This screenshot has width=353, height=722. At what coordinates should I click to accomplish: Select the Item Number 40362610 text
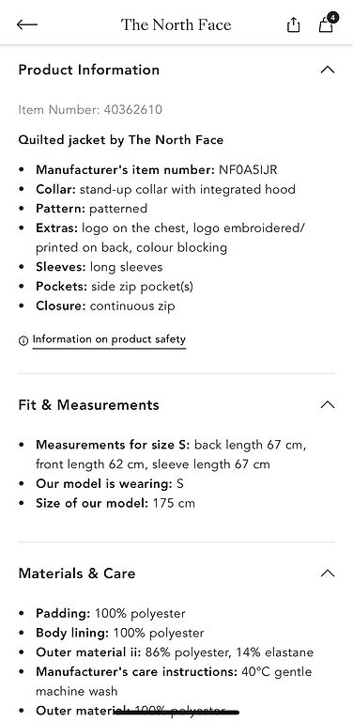(90, 110)
